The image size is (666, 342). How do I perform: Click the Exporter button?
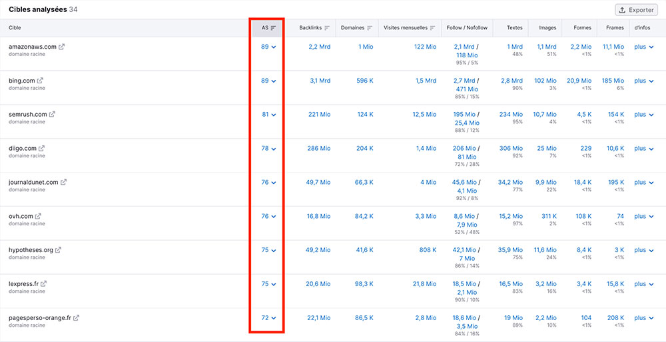click(636, 10)
